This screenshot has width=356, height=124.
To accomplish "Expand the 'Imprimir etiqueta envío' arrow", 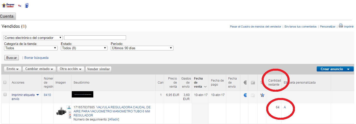I will (x=38, y=95).
